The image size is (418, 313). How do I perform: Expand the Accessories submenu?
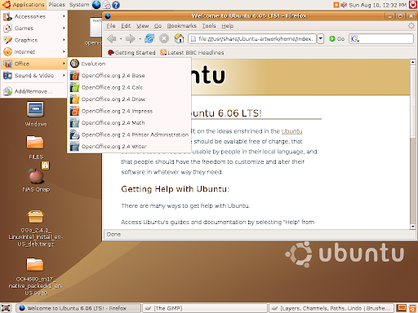coord(34,16)
